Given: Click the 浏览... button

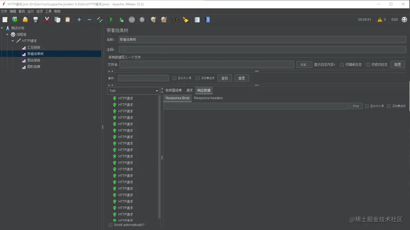Looking at the screenshot, I should point(304,65).
